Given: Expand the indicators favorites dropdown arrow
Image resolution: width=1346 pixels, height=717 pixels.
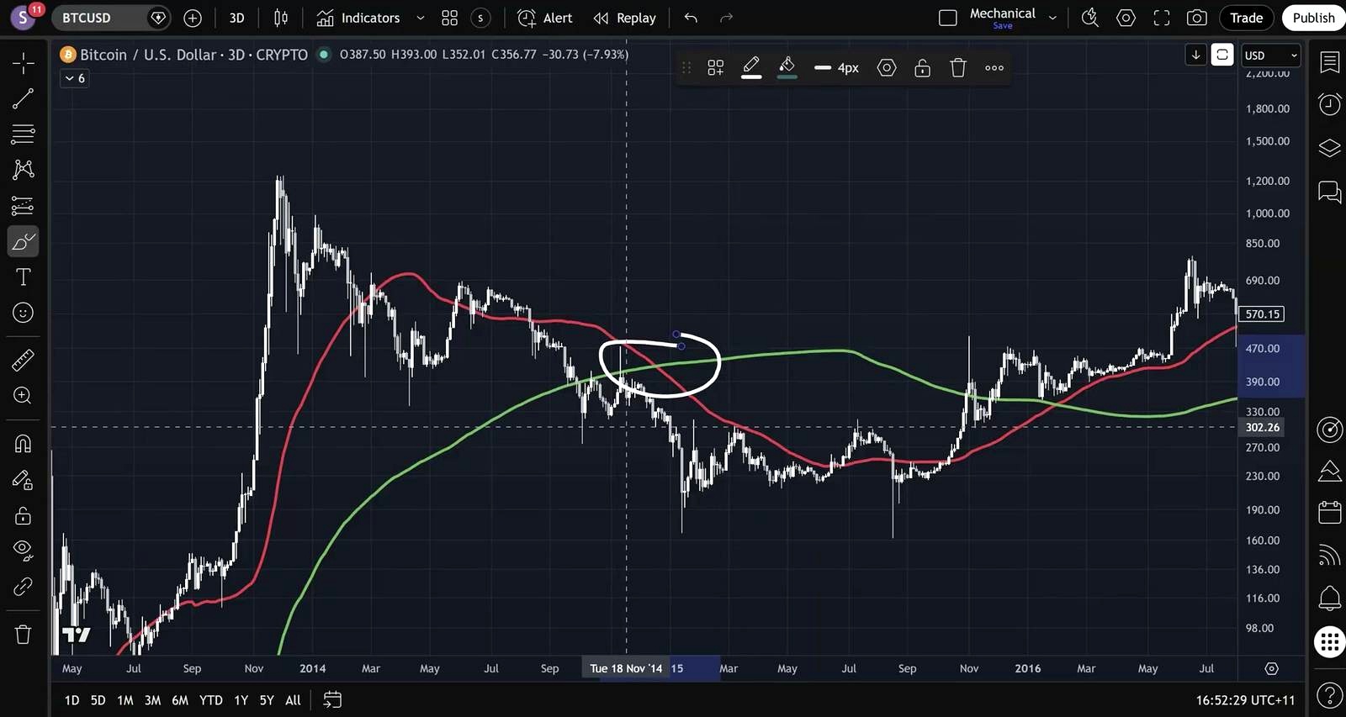Looking at the screenshot, I should (421, 18).
